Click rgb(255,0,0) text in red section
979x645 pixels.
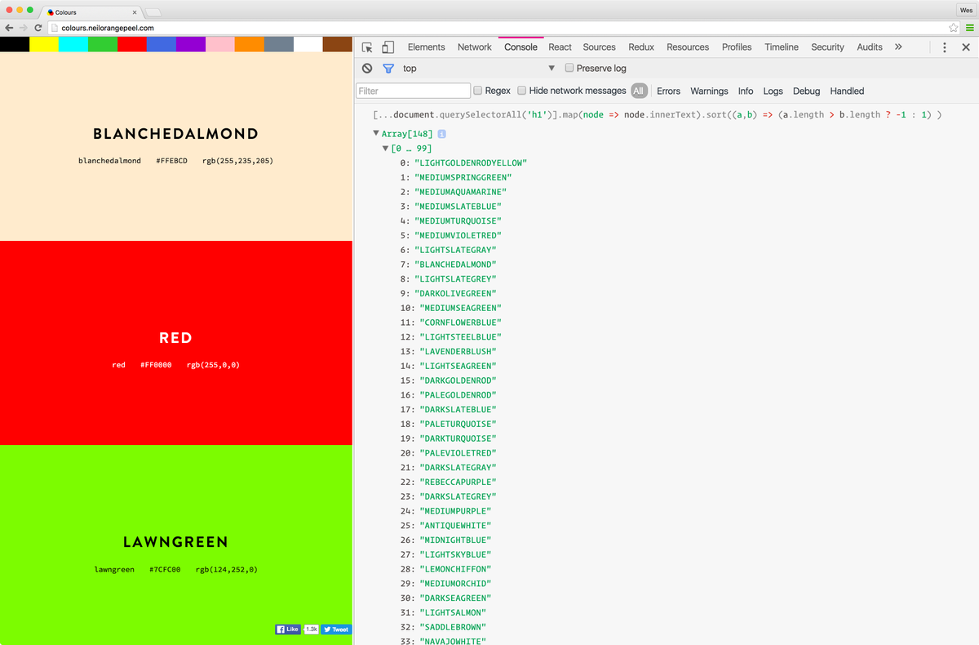tap(213, 365)
